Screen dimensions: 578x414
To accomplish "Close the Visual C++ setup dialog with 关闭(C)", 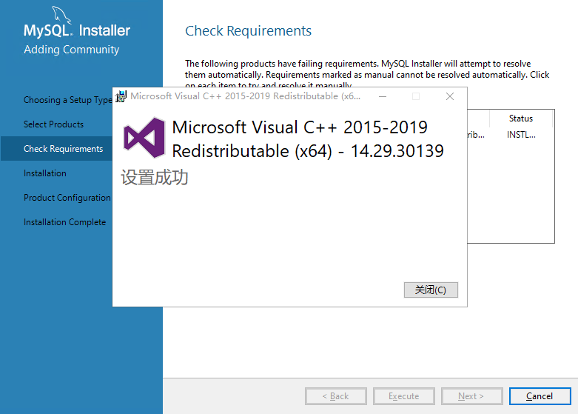I will (x=431, y=290).
